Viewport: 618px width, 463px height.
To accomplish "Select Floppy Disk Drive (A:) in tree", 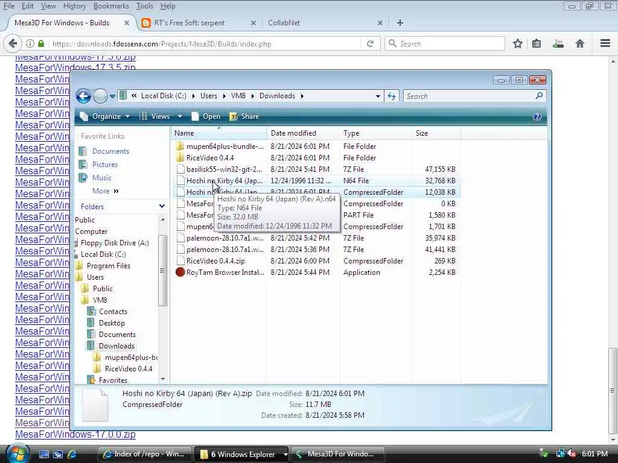I will click(114, 243).
